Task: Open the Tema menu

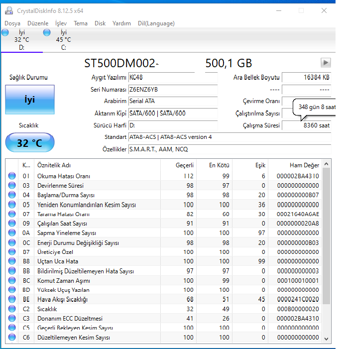Action: pos(81,23)
